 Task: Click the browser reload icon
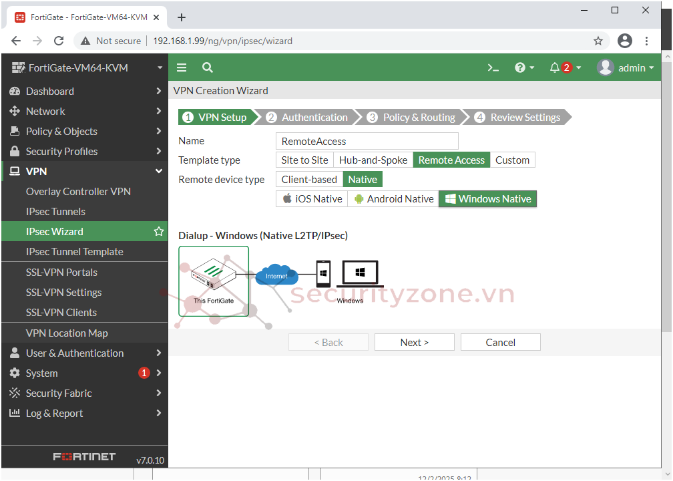point(59,41)
